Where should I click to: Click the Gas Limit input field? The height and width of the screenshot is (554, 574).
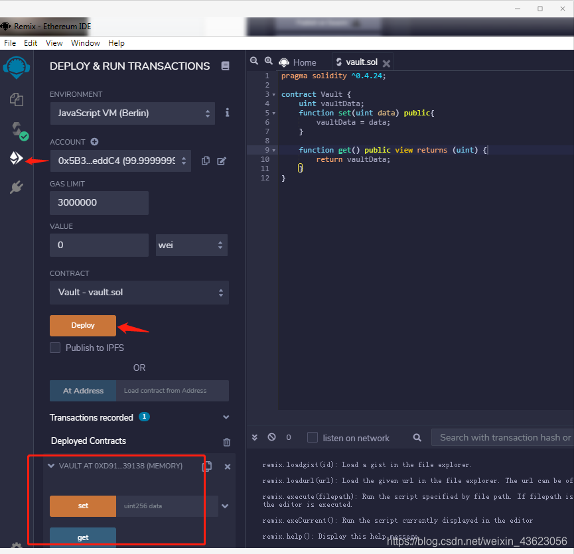(x=99, y=203)
